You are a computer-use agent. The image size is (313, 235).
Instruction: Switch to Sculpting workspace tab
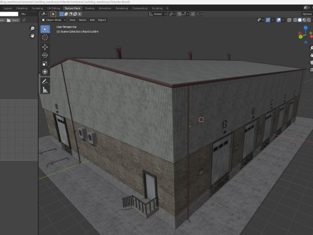pos(37,8)
